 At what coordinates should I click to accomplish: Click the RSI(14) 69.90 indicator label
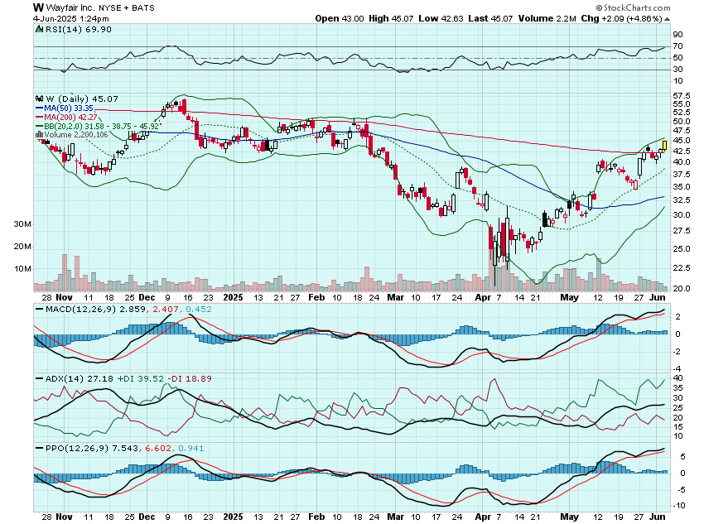tap(79, 30)
